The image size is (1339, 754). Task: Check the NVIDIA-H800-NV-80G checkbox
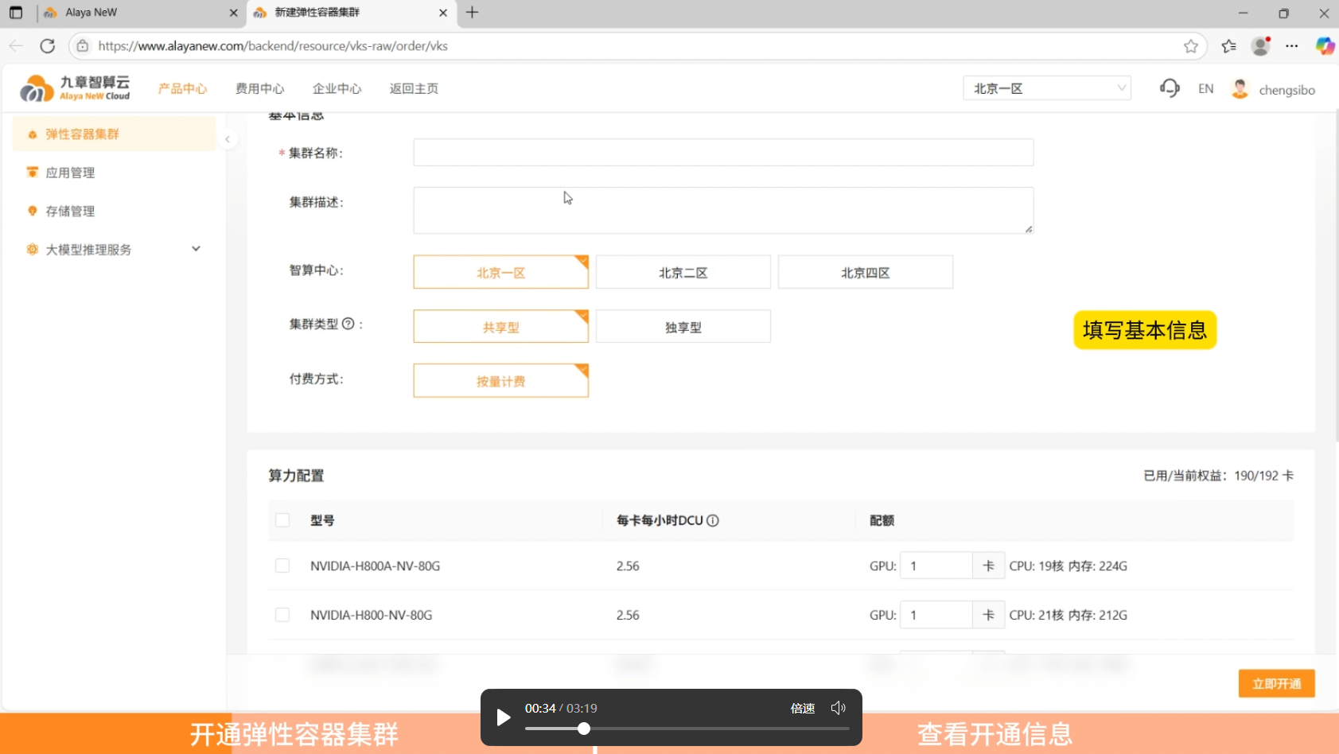point(282,614)
